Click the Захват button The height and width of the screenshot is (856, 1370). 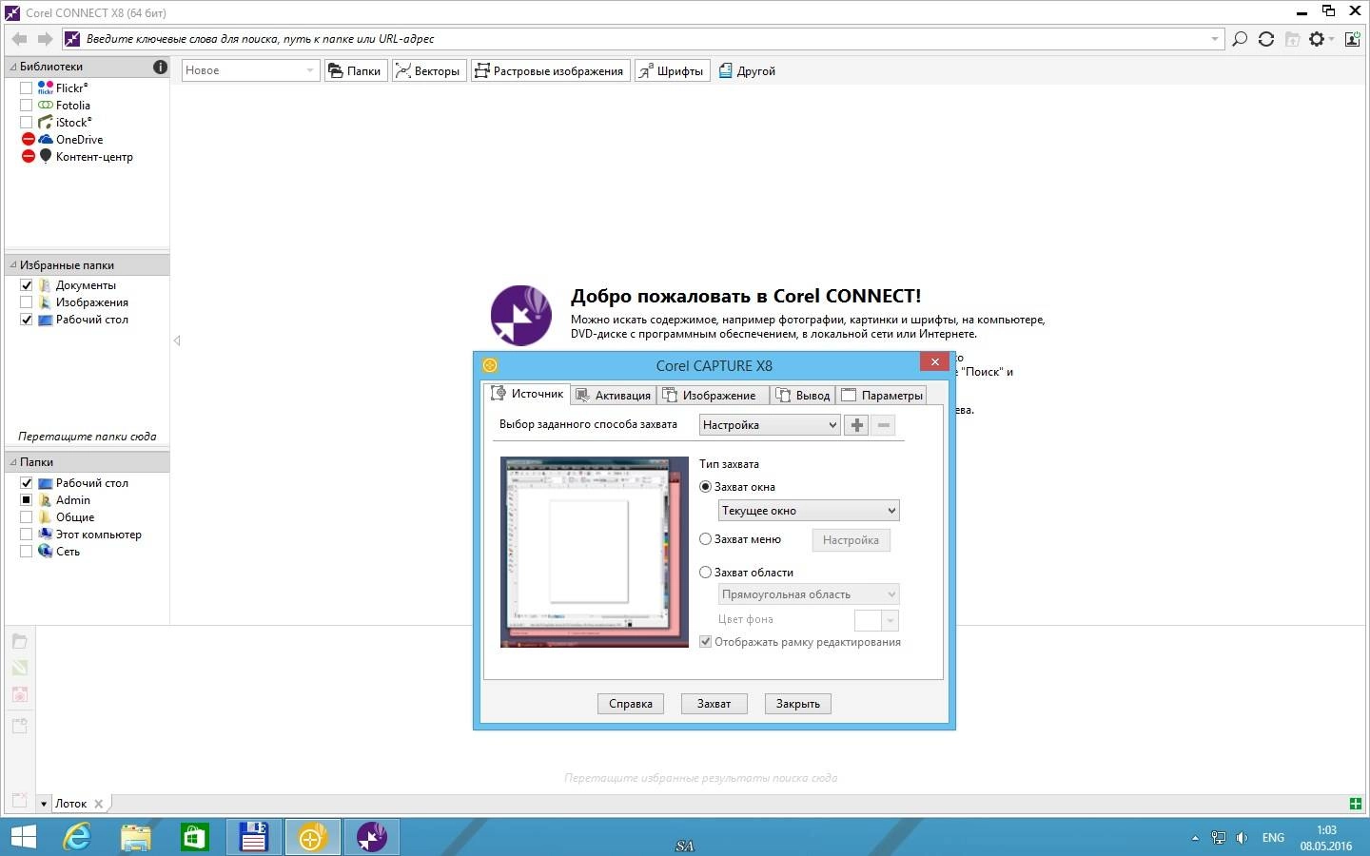click(714, 704)
